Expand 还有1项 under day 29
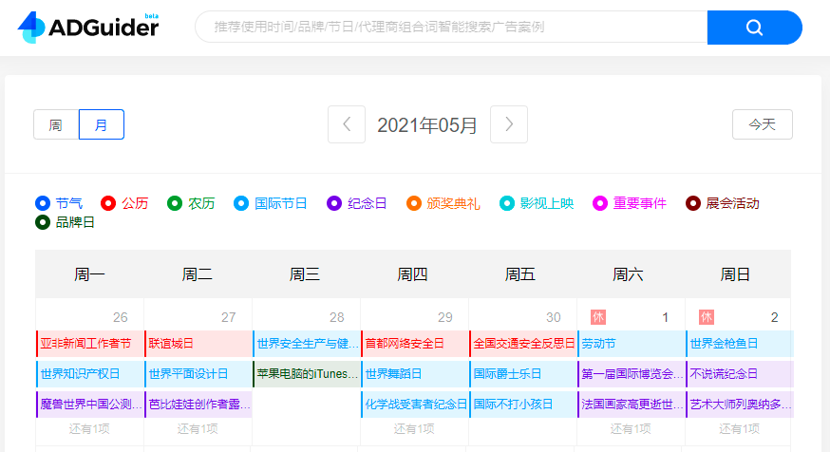Viewport: 830px width, 452px height. 414,428
